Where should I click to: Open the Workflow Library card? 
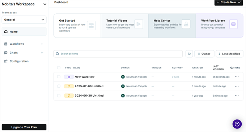[x=220, y=26]
